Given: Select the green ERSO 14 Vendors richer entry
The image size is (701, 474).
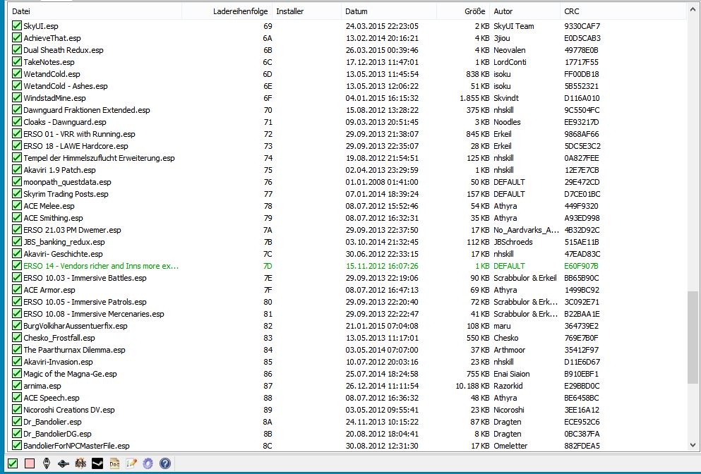Looking at the screenshot, I should click(x=101, y=266).
